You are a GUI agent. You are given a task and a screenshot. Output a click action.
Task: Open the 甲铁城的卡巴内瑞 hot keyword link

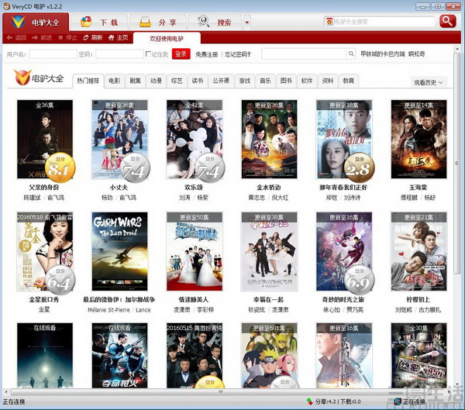tap(382, 53)
